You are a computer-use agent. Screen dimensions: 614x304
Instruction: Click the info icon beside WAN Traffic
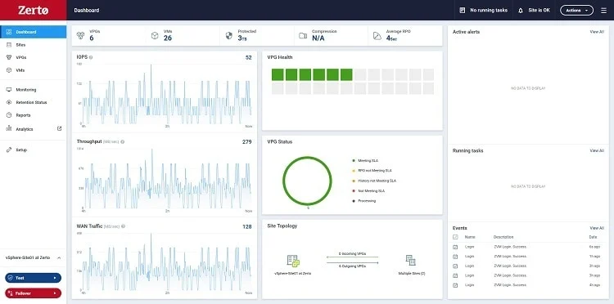(x=124, y=226)
